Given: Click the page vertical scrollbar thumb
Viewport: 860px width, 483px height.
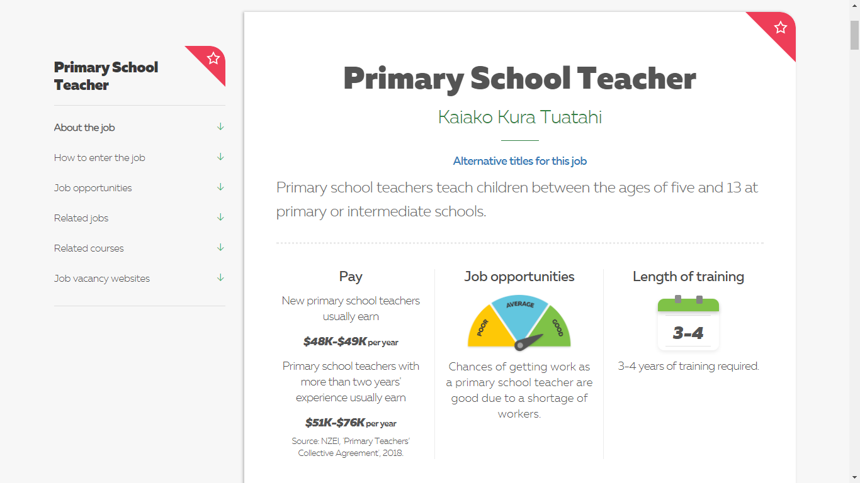Looking at the screenshot, I should [854, 35].
